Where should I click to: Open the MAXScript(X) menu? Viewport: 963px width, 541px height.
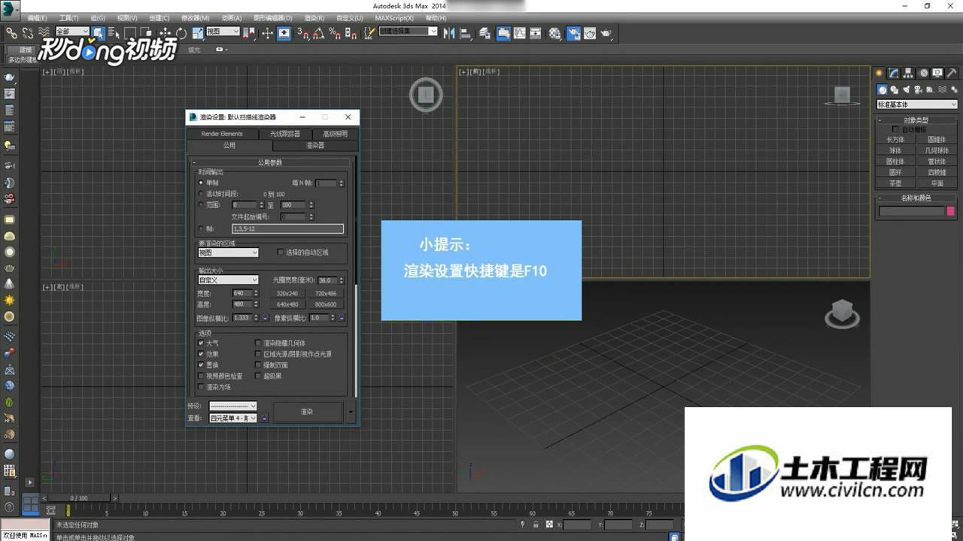(x=394, y=17)
